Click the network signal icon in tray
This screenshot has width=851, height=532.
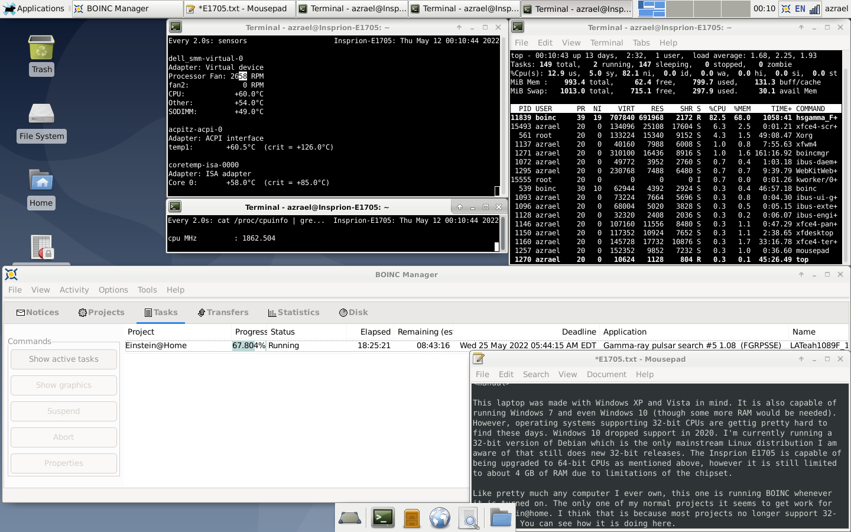[814, 9]
